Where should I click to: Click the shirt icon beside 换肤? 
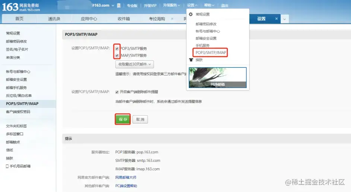click(x=191, y=60)
